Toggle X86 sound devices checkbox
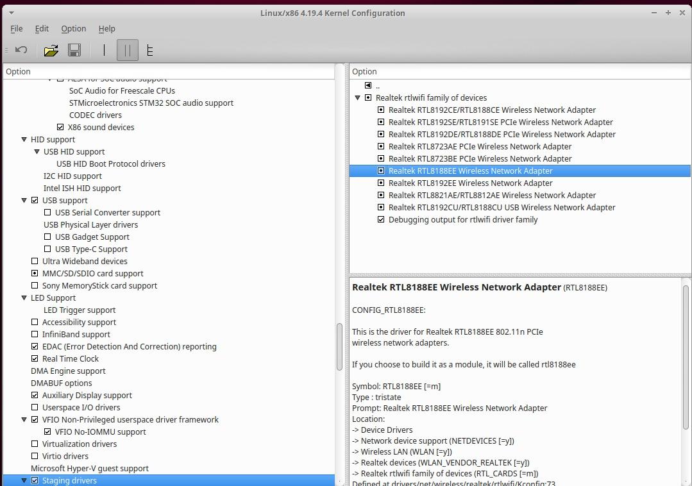Screen dimensions: 692x486 pyautogui.click(x=60, y=127)
